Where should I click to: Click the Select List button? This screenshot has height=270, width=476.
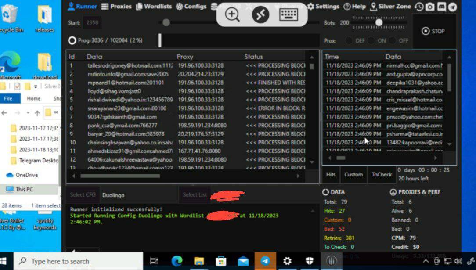coord(195,195)
